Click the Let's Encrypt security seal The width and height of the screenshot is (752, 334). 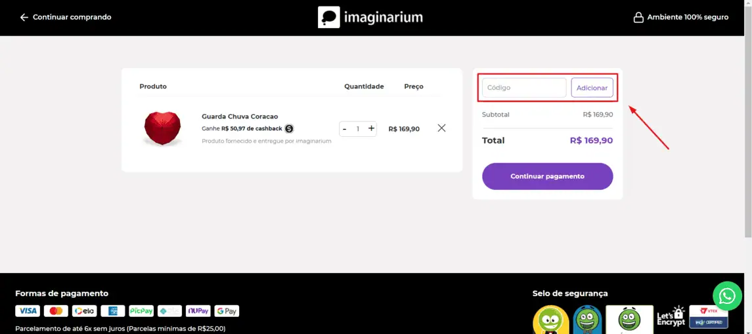[x=671, y=317]
